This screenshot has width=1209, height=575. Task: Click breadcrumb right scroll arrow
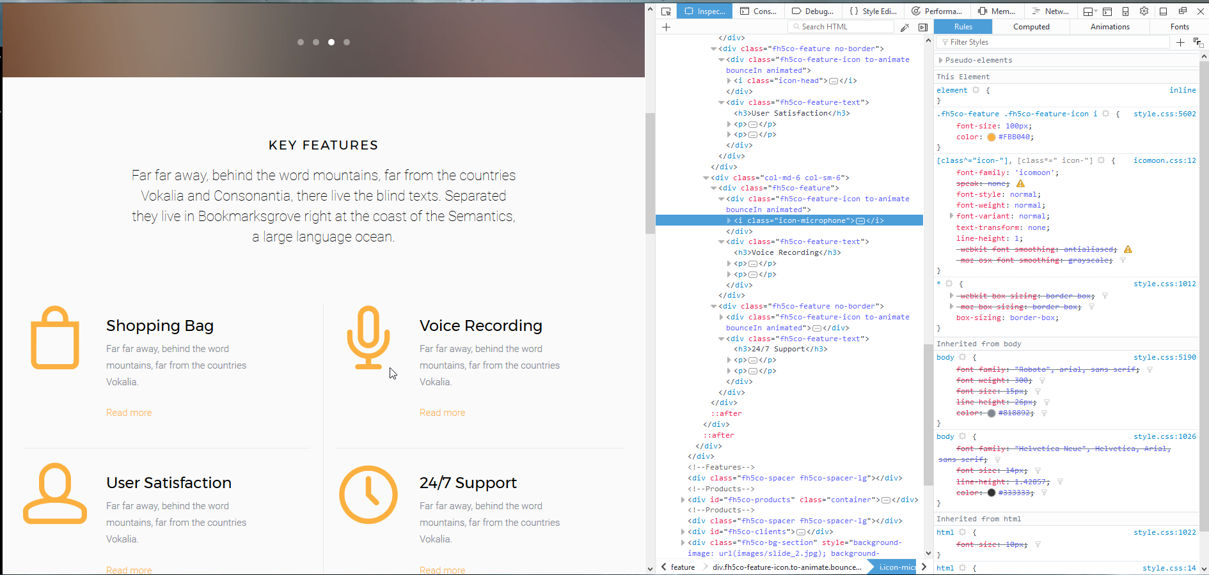click(924, 567)
